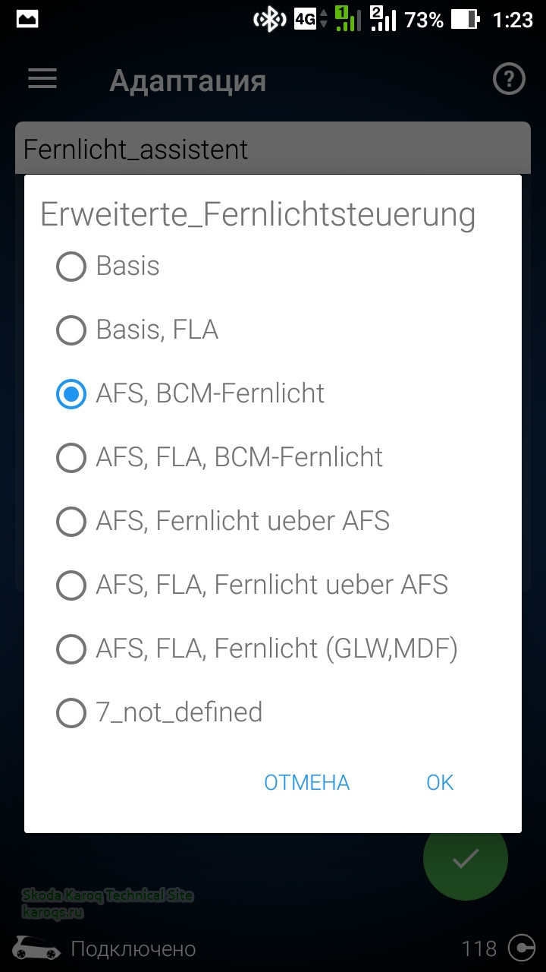Tap the help question mark icon
Viewport: 546px width, 972px height.
pos(509,79)
